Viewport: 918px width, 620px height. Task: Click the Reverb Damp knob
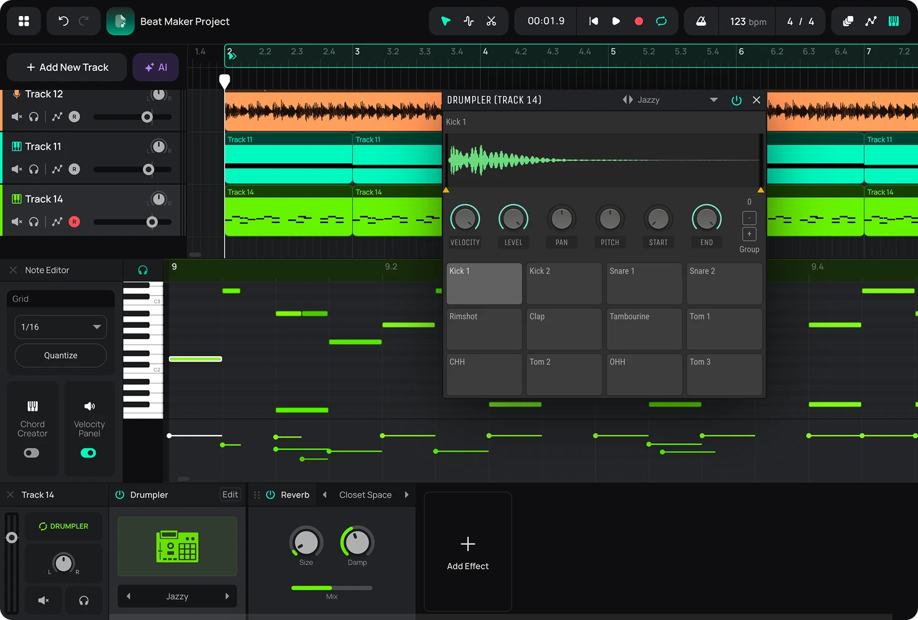tap(357, 542)
